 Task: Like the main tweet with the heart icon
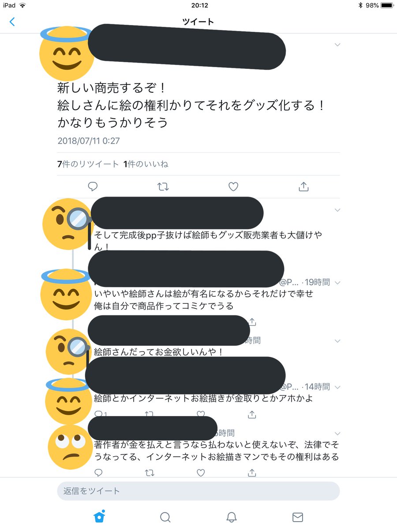233,187
